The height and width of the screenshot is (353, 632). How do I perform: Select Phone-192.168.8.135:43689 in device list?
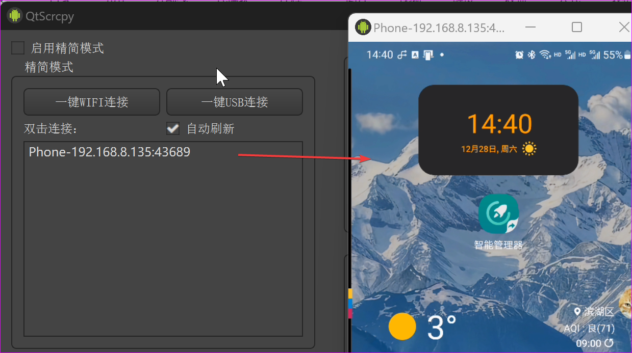(110, 152)
